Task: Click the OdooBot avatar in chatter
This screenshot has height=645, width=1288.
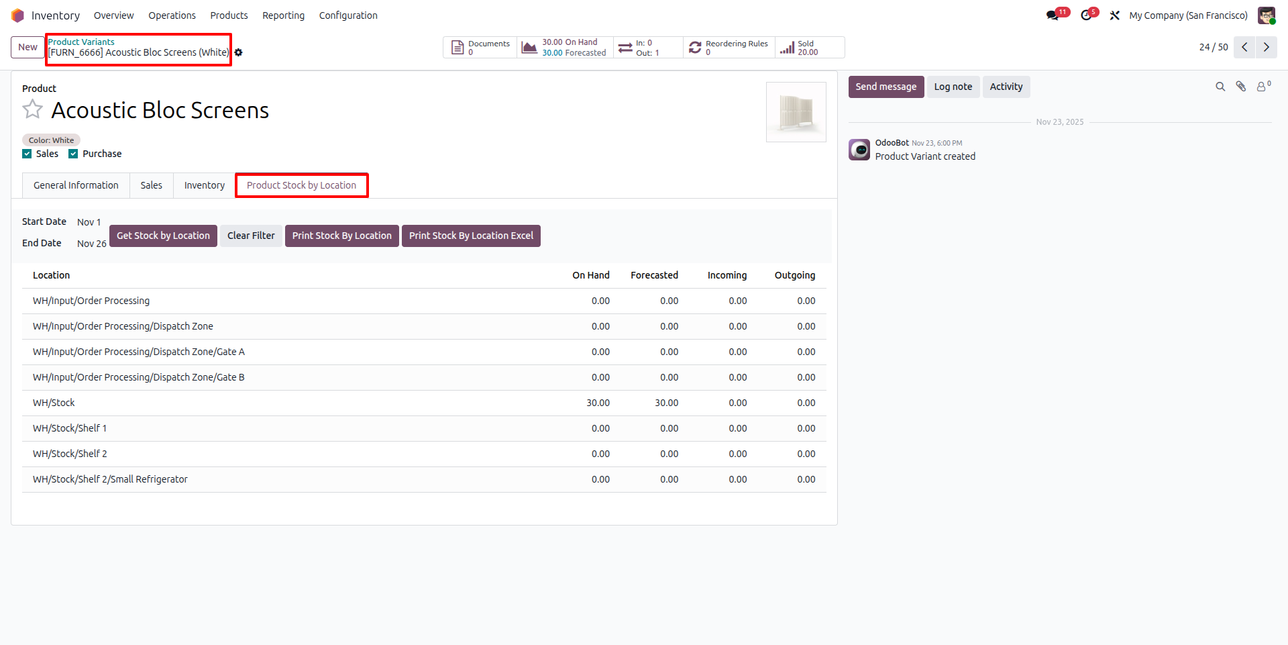Action: (859, 150)
